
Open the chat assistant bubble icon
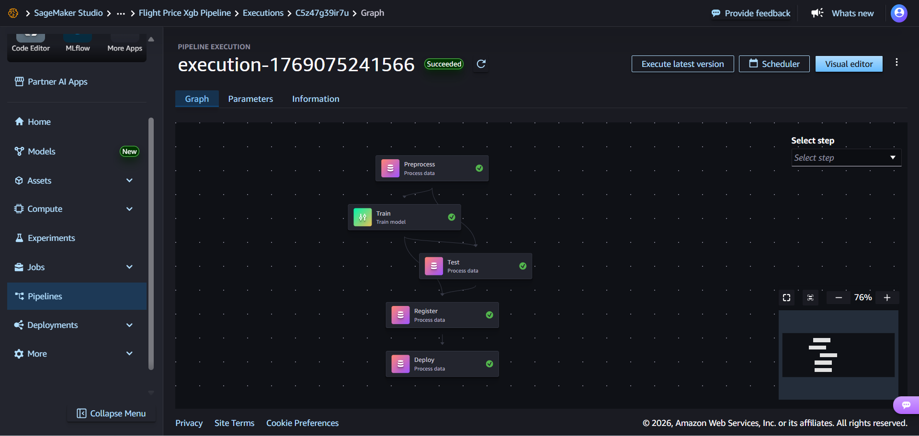(906, 405)
